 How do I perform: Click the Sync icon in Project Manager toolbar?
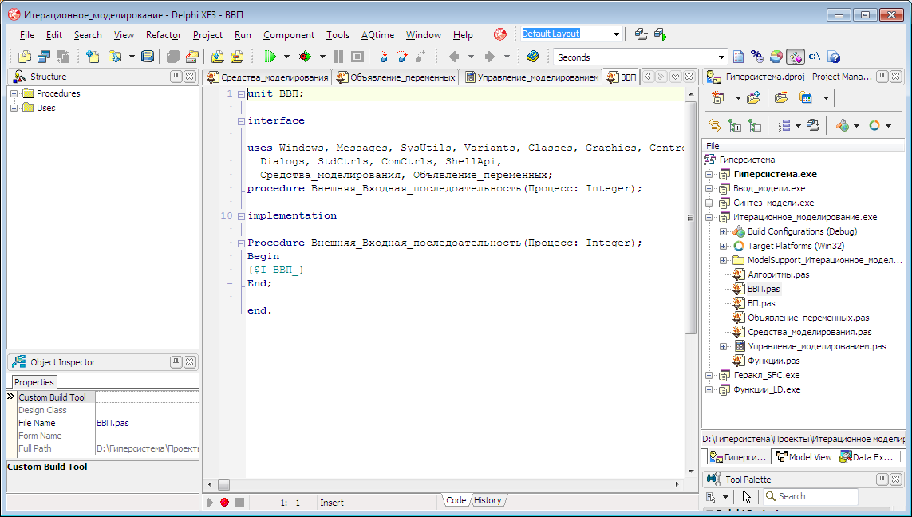(x=714, y=125)
